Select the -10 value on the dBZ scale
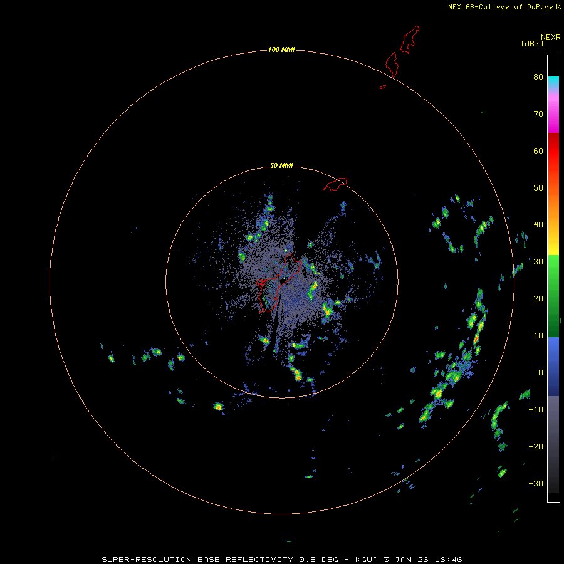 coord(536,409)
